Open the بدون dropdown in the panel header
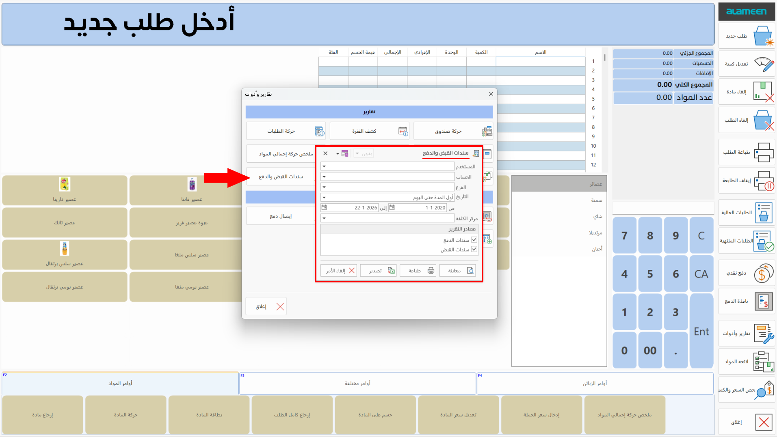 (x=364, y=153)
